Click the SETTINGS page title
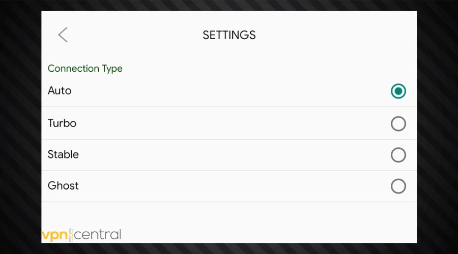Image resolution: width=458 pixels, height=254 pixels. [x=229, y=35]
